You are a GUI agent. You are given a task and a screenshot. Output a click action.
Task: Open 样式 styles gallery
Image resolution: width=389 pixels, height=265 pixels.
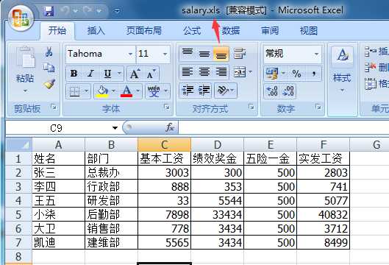(x=342, y=68)
